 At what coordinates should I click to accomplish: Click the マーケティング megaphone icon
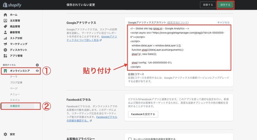coord(5,44)
